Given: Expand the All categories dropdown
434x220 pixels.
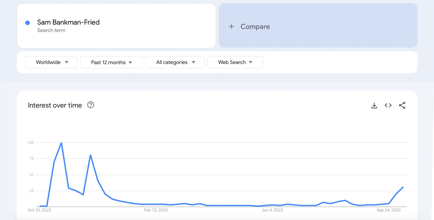Looking at the screenshot, I should (175, 62).
